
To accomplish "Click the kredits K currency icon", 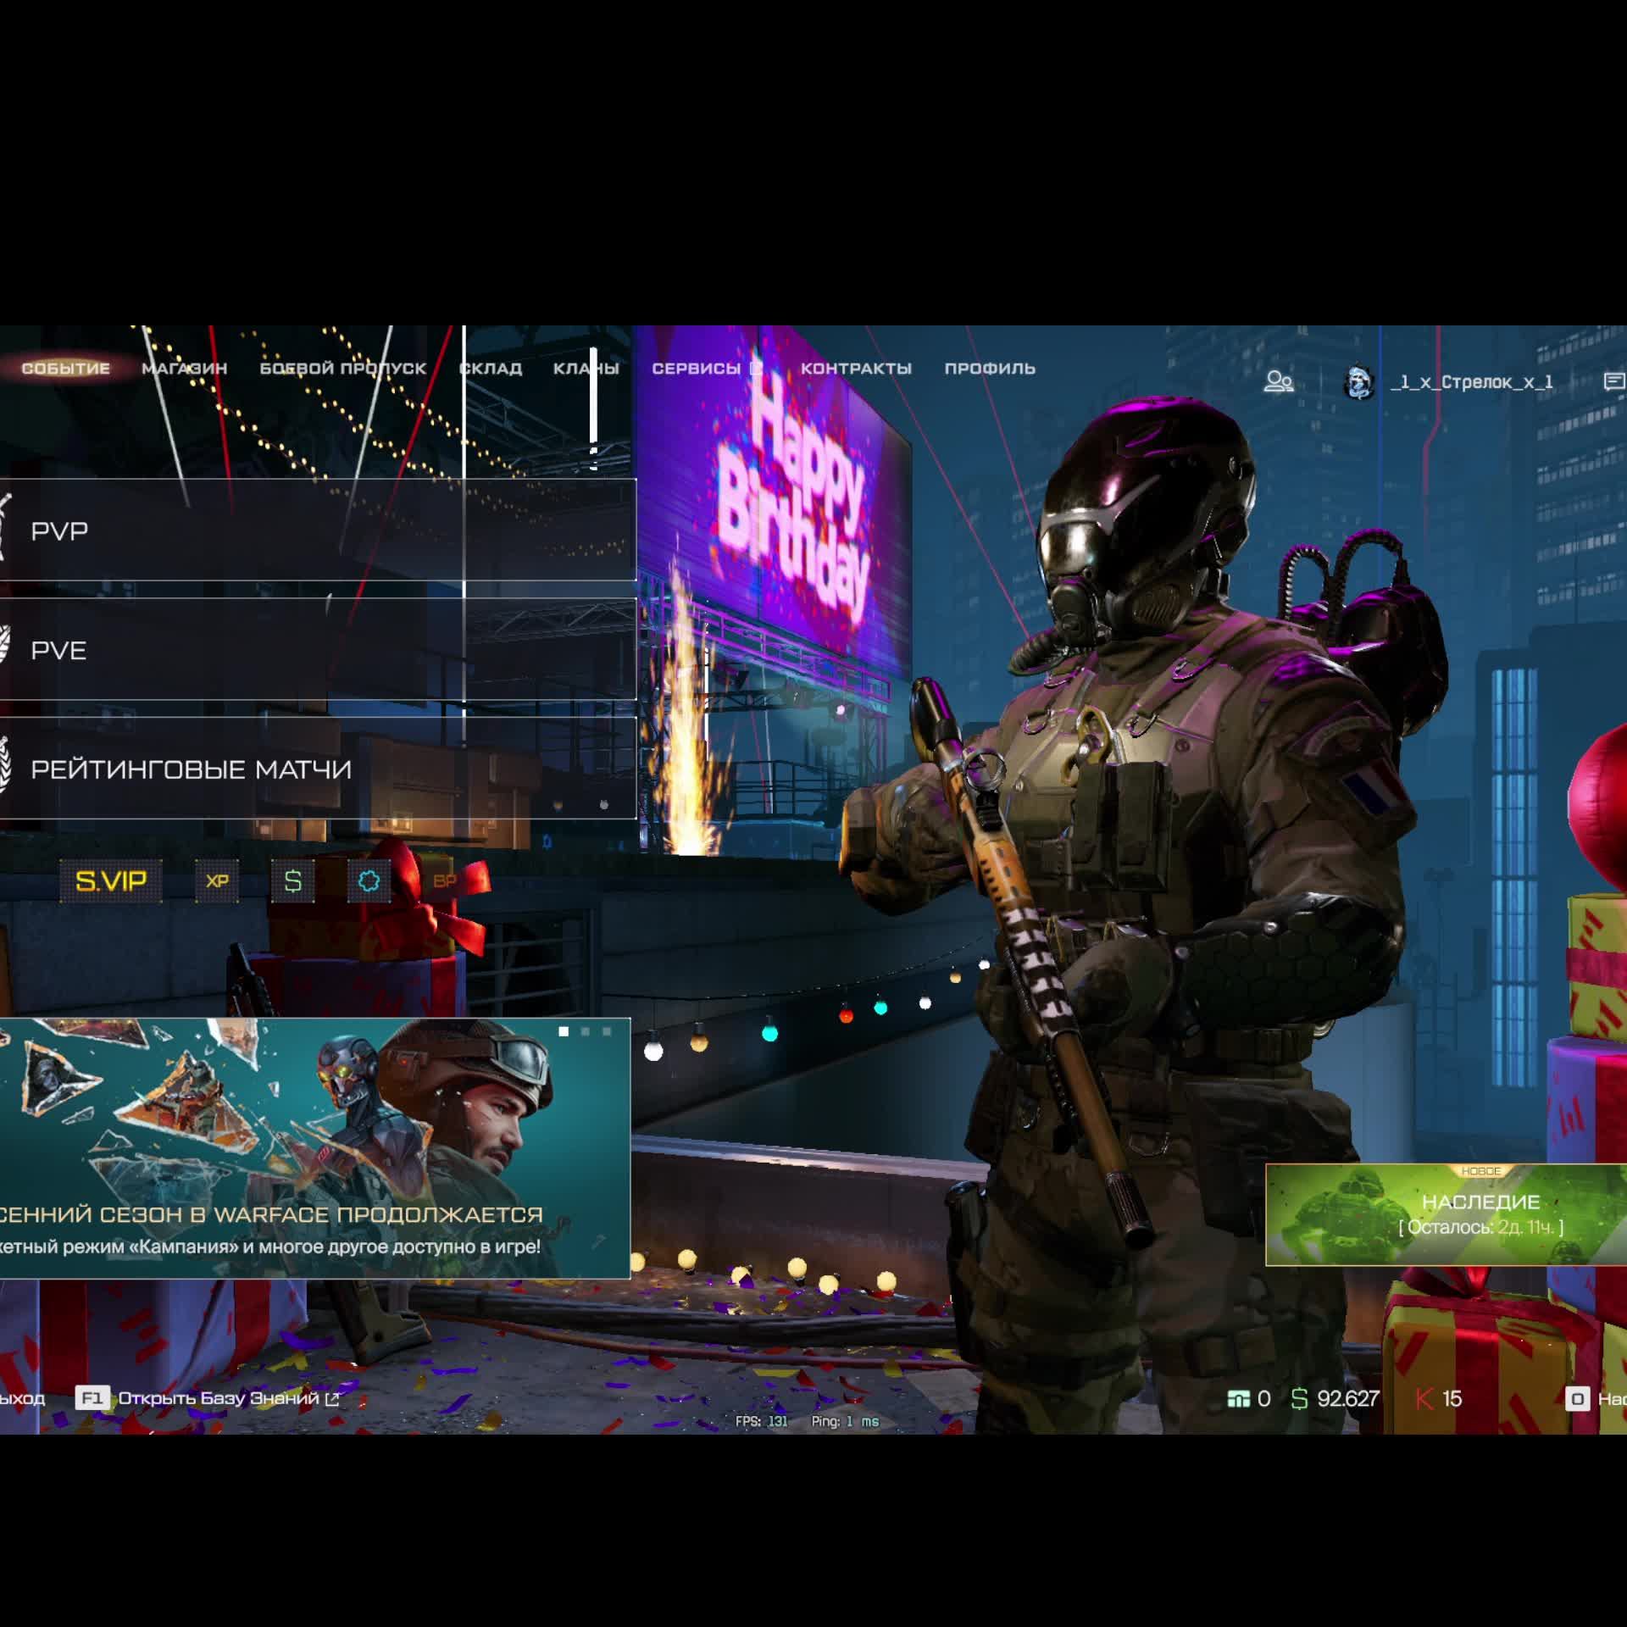I will coord(1424,1399).
